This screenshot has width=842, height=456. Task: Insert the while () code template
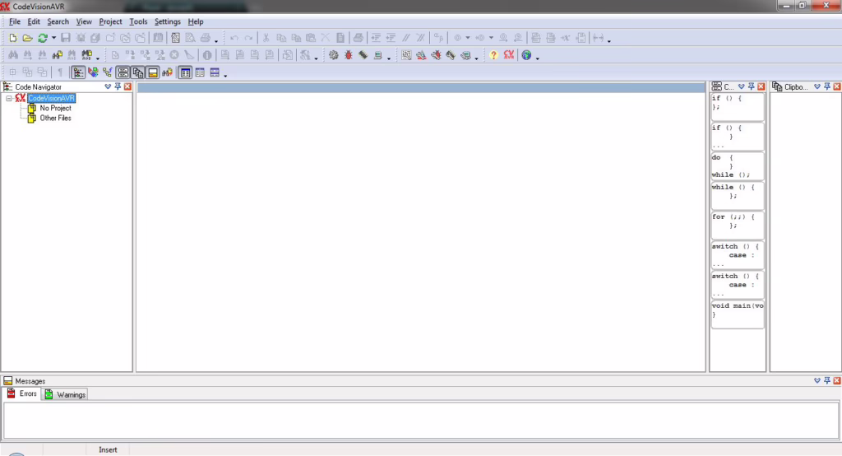738,196
